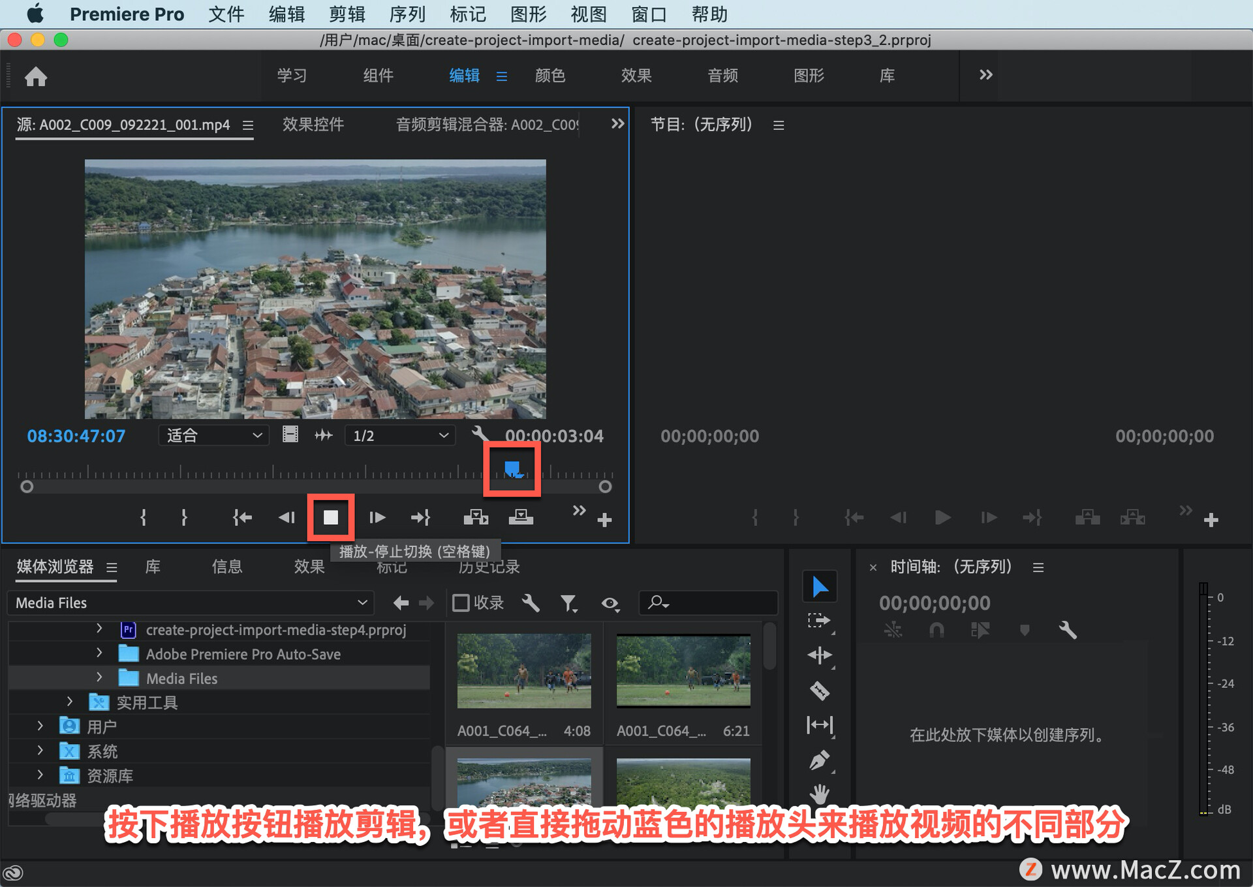
Task: Step back one frame in Source monitor
Action: coord(286,518)
